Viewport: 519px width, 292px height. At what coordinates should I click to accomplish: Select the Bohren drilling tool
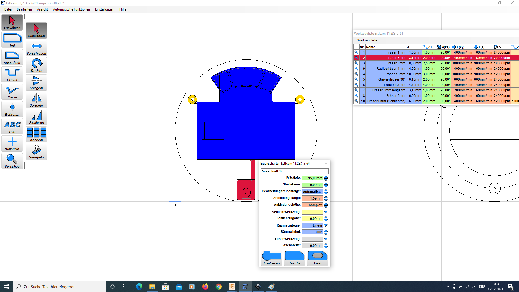tap(12, 109)
